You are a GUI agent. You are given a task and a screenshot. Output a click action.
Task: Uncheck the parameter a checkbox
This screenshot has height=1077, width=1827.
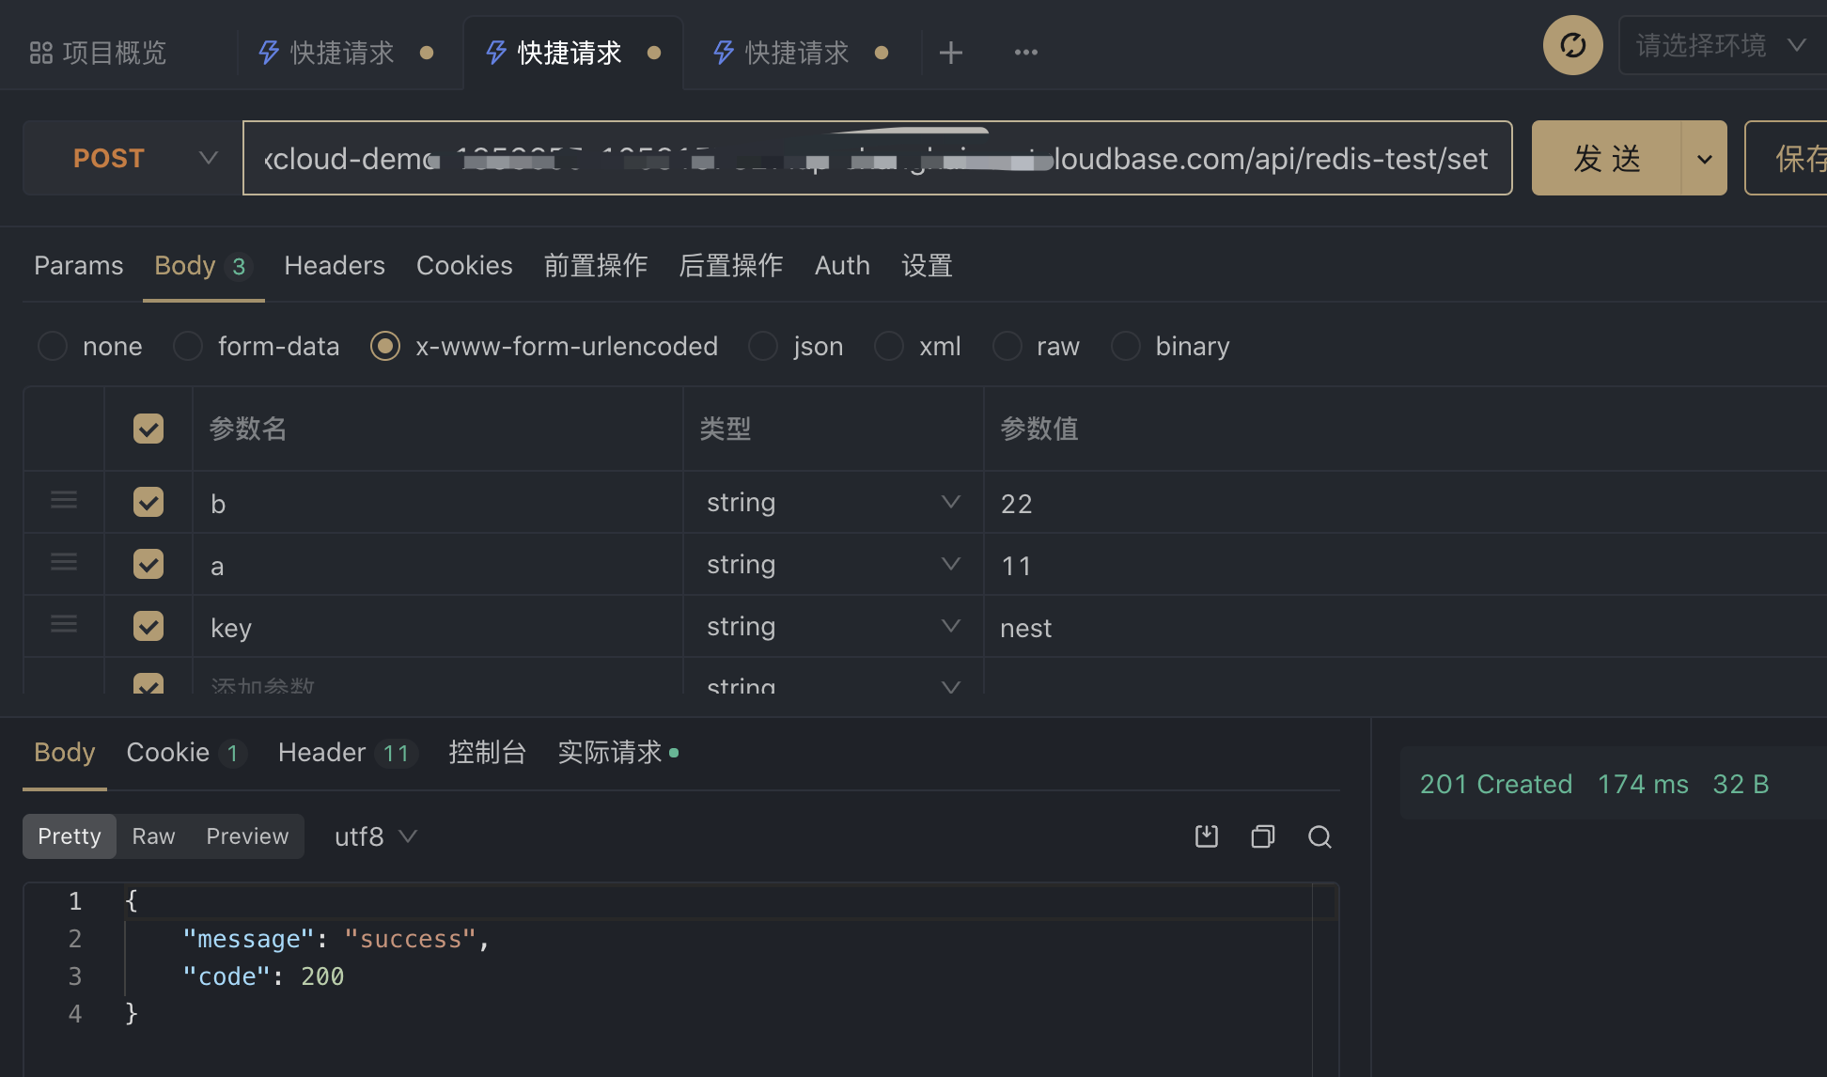(x=148, y=564)
